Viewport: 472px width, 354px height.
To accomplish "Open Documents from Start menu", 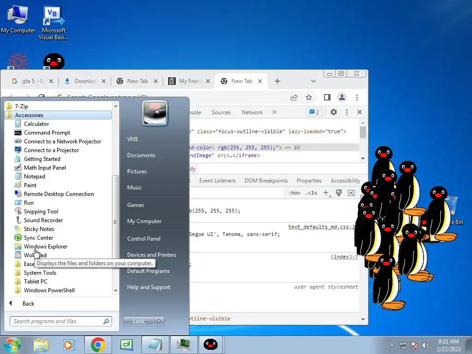I will point(141,155).
